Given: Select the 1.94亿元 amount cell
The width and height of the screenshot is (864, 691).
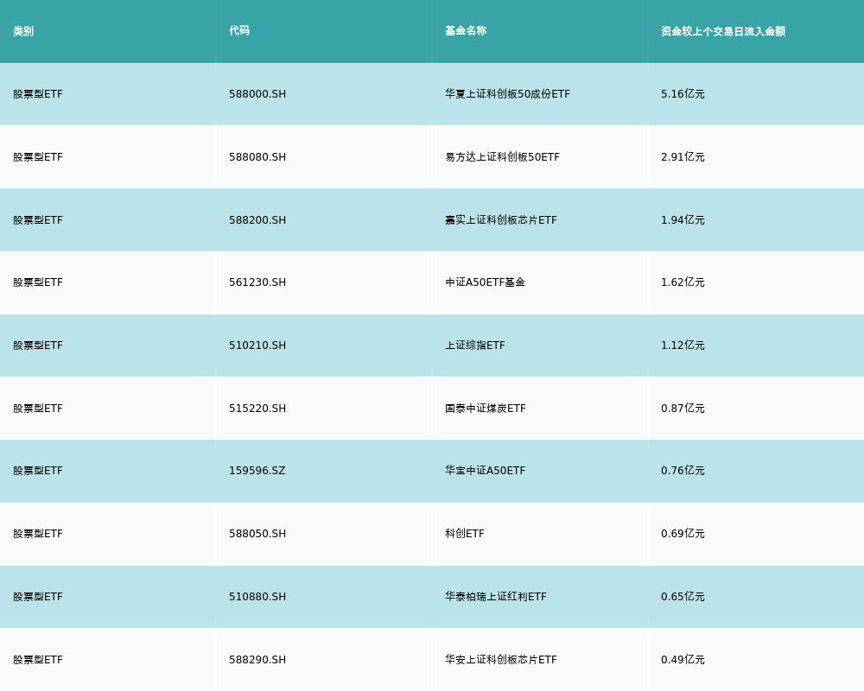Looking at the screenshot, I should coord(683,220).
